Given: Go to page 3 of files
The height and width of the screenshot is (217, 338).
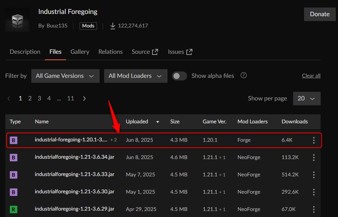Looking at the screenshot, I should tap(40, 99).
